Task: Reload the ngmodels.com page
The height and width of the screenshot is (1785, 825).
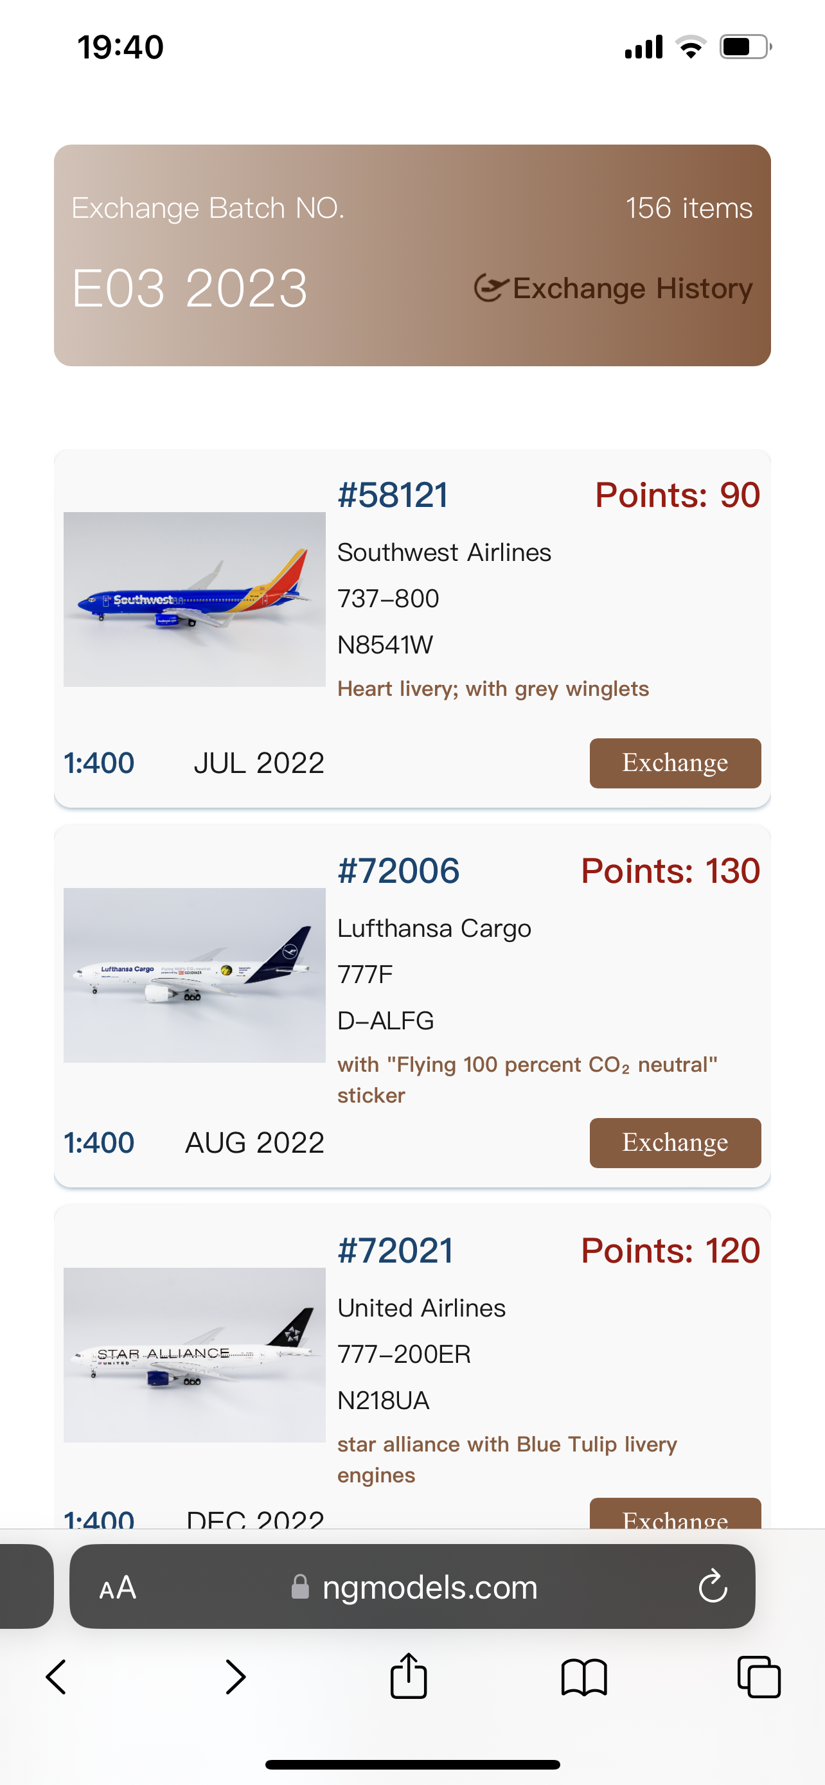Action: (712, 1587)
